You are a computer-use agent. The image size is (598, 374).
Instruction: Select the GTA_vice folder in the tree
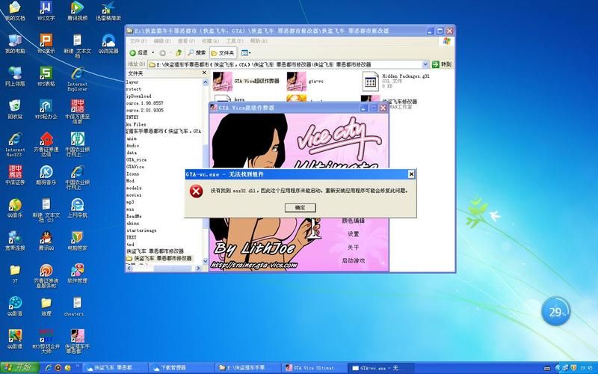(137, 159)
